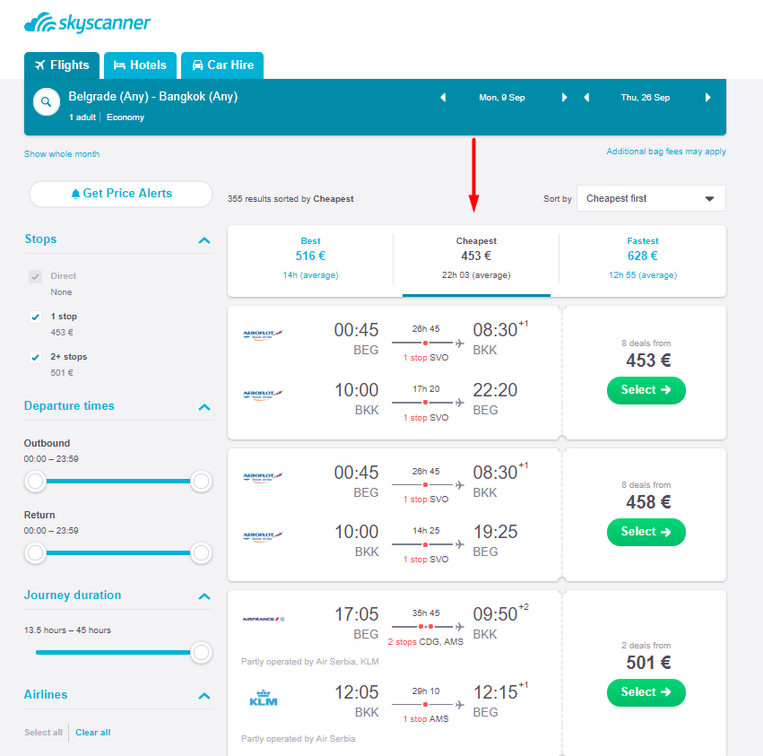Click the Skyscanner logo
The image size is (763, 756).
point(87,23)
